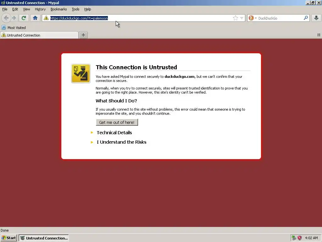This screenshot has height=242, width=322.
Task: Go forward with the Forward arrow button
Action: point(14,18)
